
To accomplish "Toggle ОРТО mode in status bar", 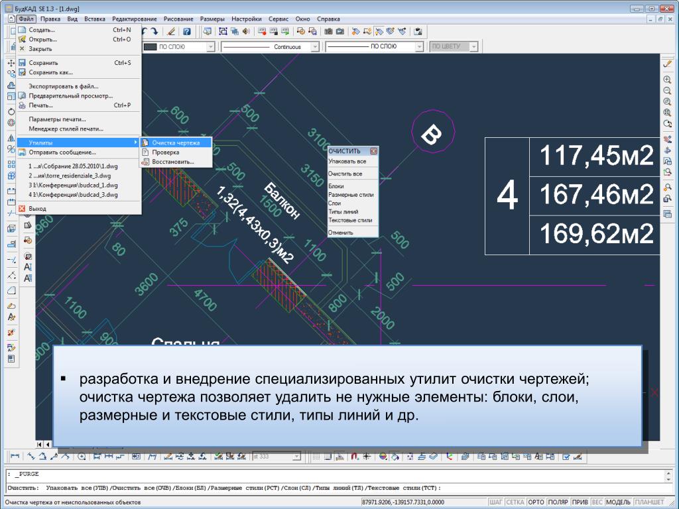I will [536, 502].
